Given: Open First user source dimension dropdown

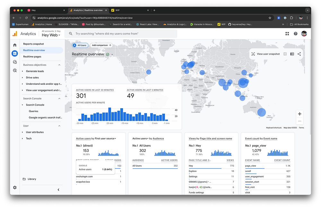Looking at the screenshot, I should [105, 139].
